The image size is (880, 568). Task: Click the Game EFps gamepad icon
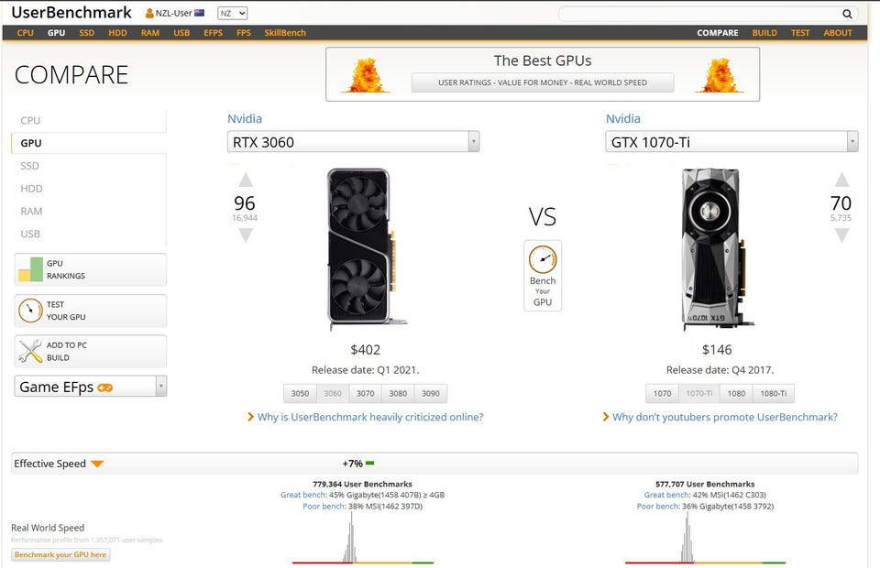(x=104, y=388)
